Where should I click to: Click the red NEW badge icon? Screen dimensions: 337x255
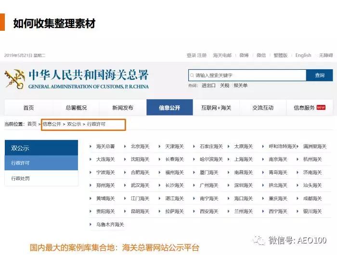(321, 108)
